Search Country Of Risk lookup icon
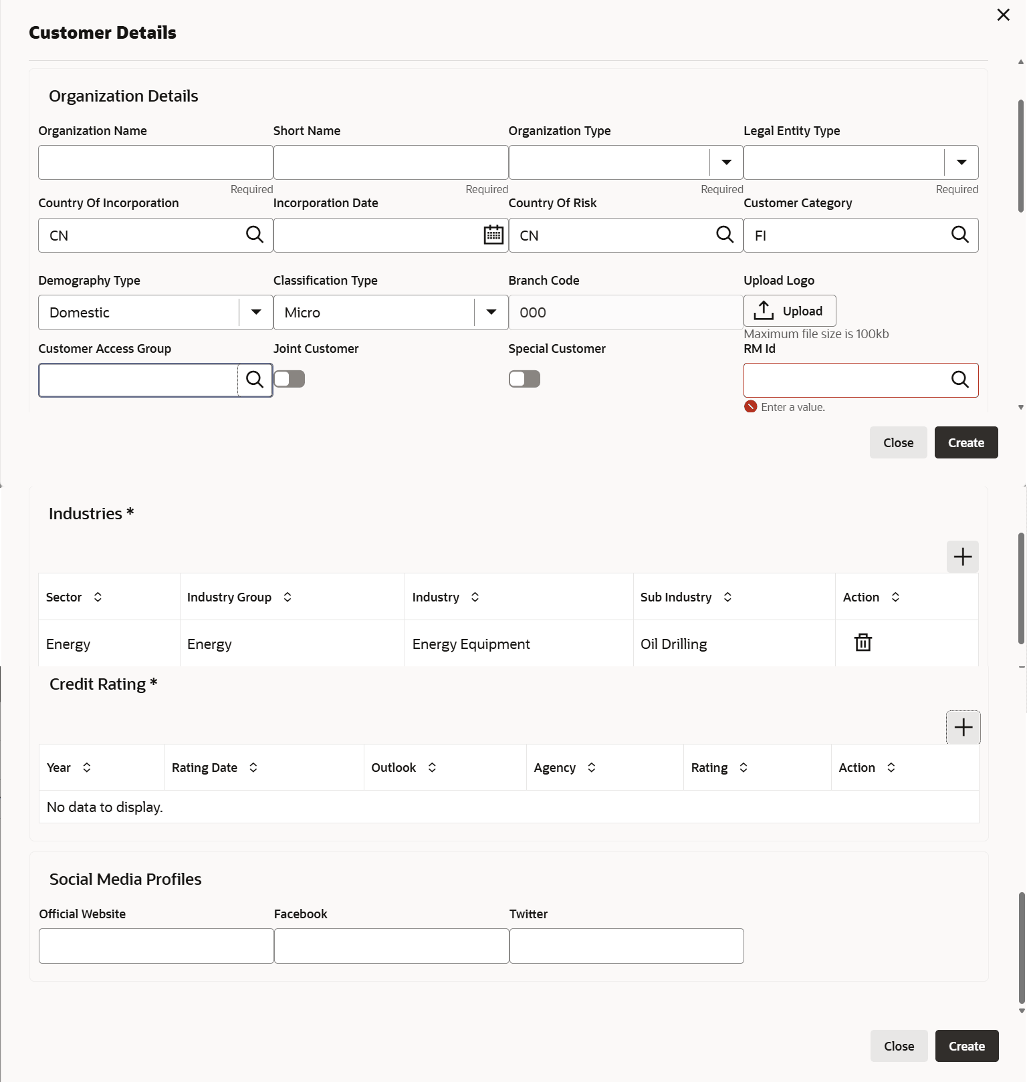 (x=725, y=235)
